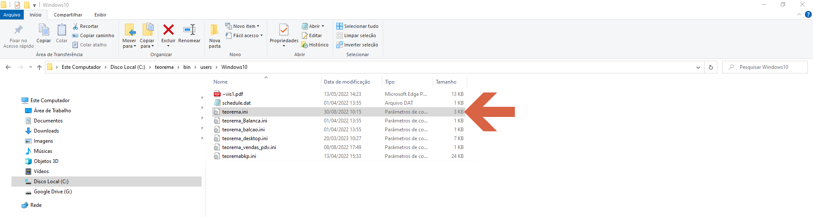Choose Copiar caminho option

(93, 35)
